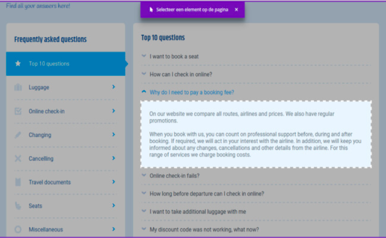This screenshot has height=238, width=386.
Task: Open 'My discount code was not working' question
Action: pyautogui.click(x=204, y=229)
